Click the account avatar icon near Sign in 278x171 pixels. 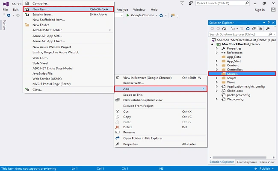[273, 9]
